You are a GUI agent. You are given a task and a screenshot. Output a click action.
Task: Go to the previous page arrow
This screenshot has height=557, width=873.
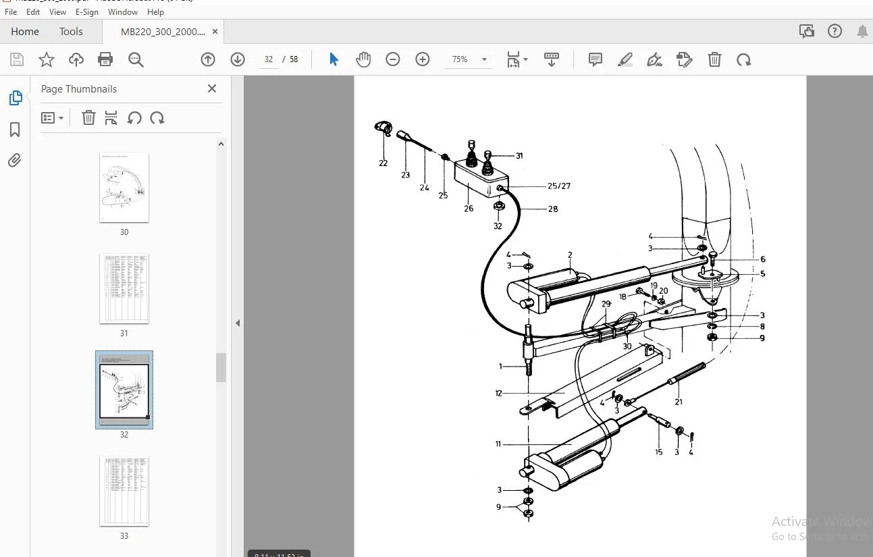coord(208,59)
